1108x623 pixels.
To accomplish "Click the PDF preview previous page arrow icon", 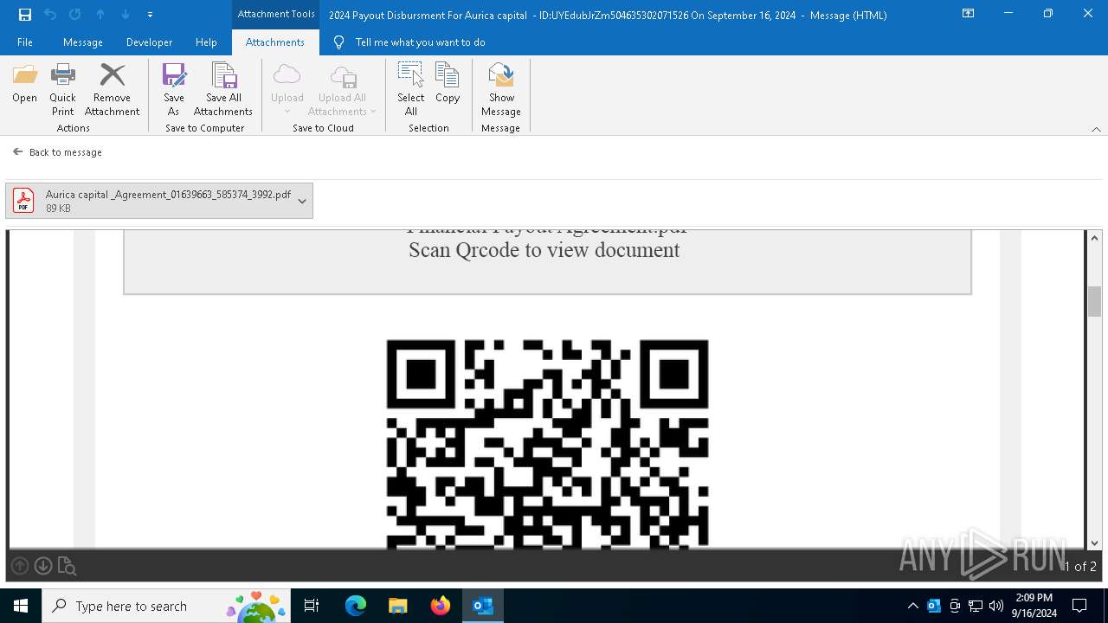I will click(x=20, y=566).
